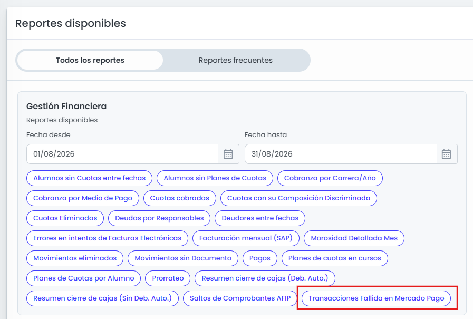Open Resumen cierre de cajas (Deb. Auto.)
Image resolution: width=473 pixels, height=319 pixels.
tap(265, 278)
